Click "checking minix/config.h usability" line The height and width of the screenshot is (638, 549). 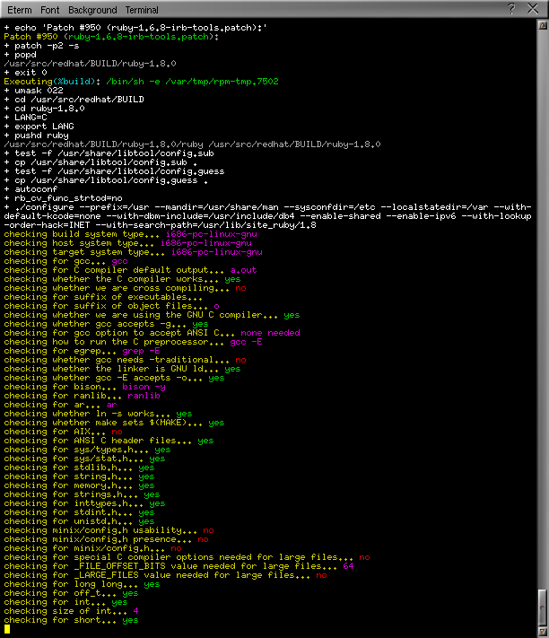109,530
